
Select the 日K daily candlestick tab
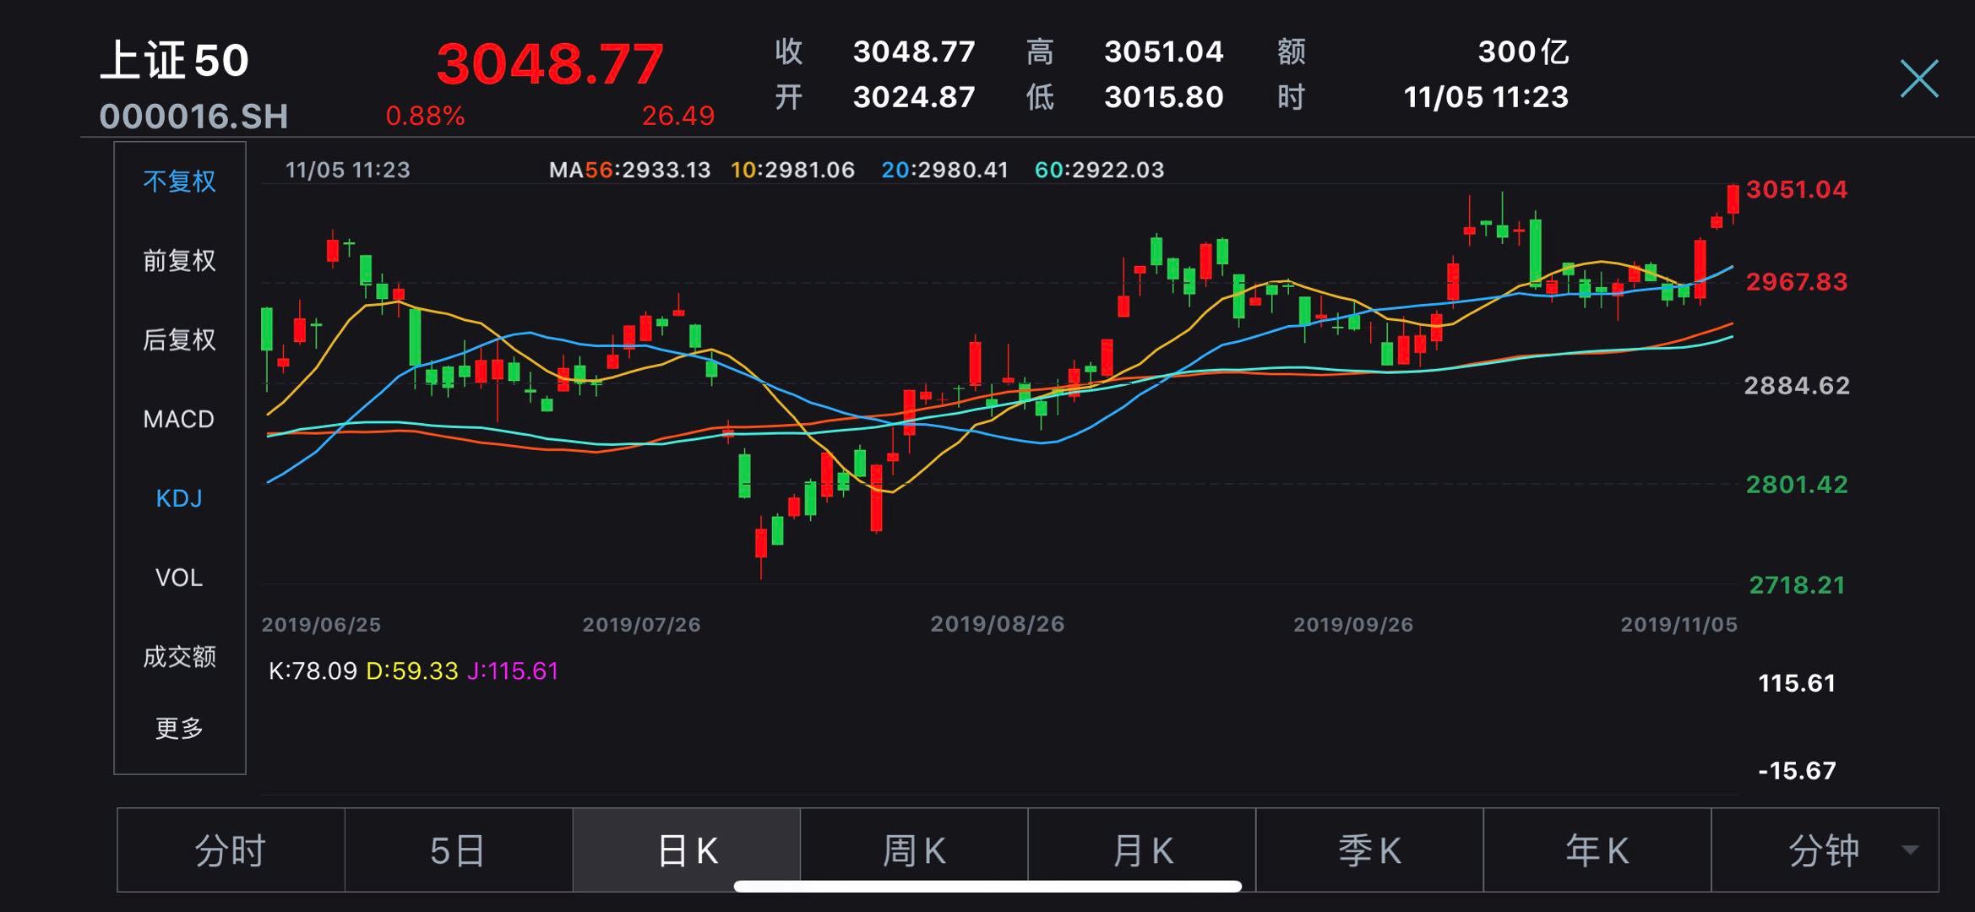pos(687,850)
